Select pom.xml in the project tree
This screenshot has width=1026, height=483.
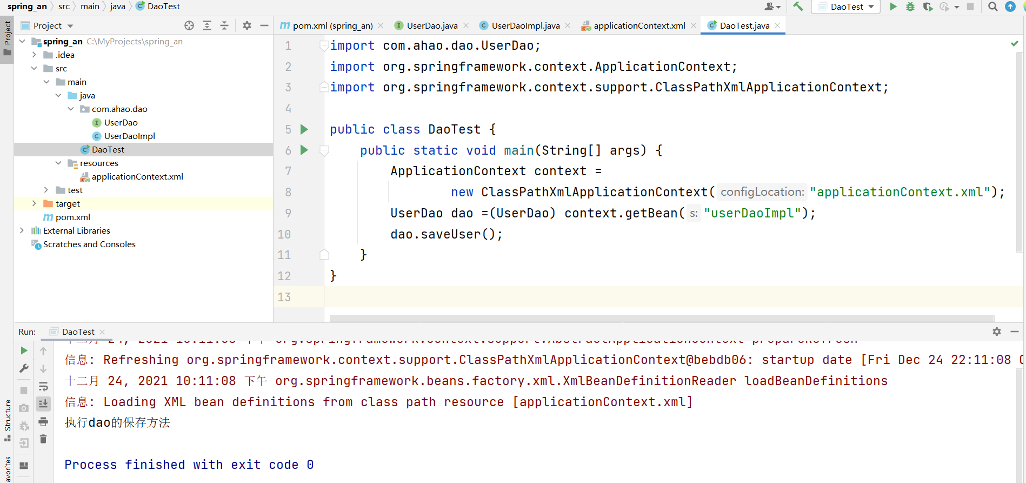(72, 217)
